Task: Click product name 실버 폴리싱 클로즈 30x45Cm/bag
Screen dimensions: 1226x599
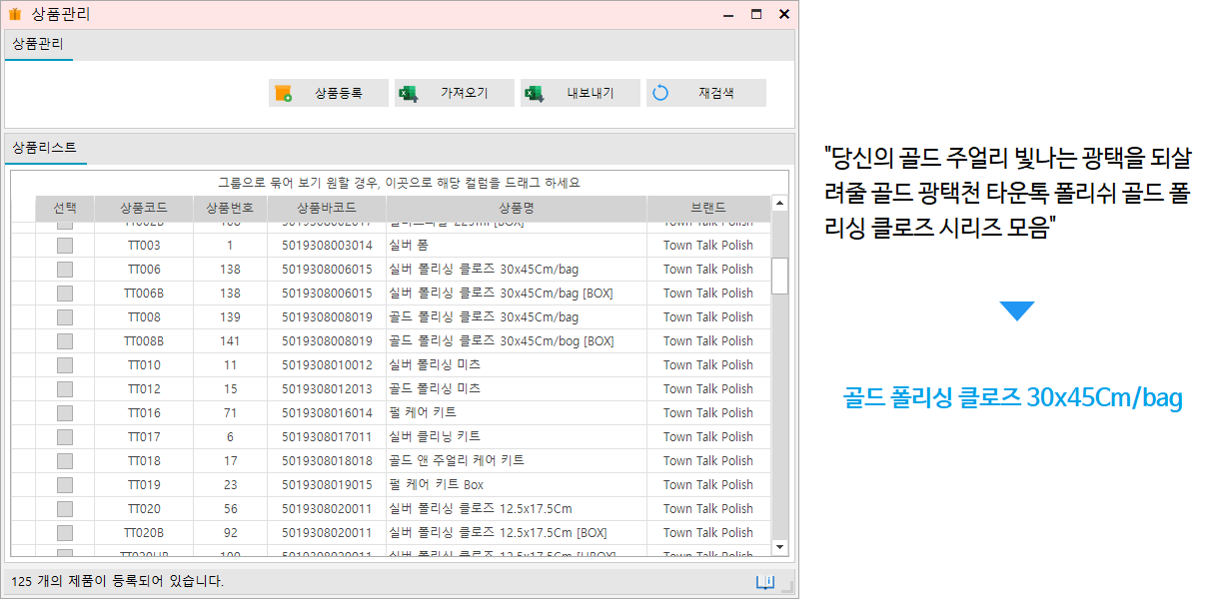Action: (484, 270)
